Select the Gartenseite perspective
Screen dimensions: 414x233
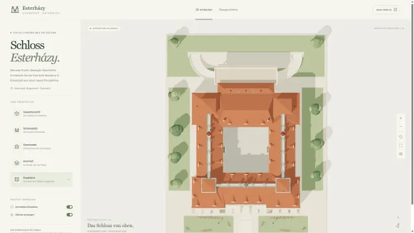pos(41,146)
